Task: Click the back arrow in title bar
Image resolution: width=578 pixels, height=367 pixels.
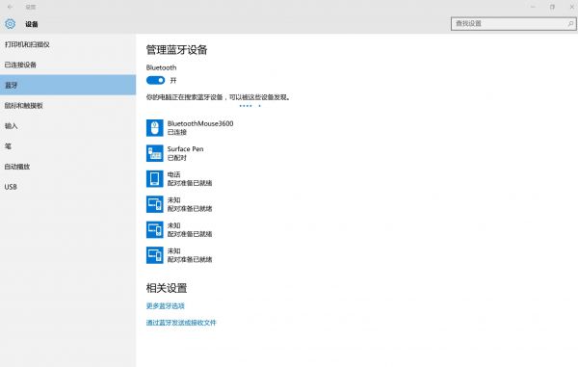Action: 10,7
